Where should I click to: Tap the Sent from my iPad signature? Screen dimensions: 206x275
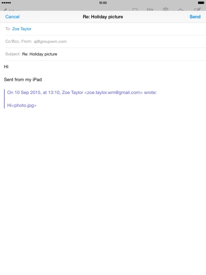pos(23,80)
